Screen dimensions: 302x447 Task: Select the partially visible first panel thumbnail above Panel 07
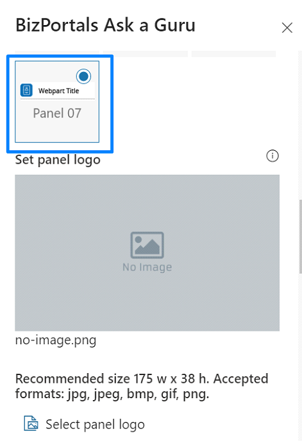(57, 54)
